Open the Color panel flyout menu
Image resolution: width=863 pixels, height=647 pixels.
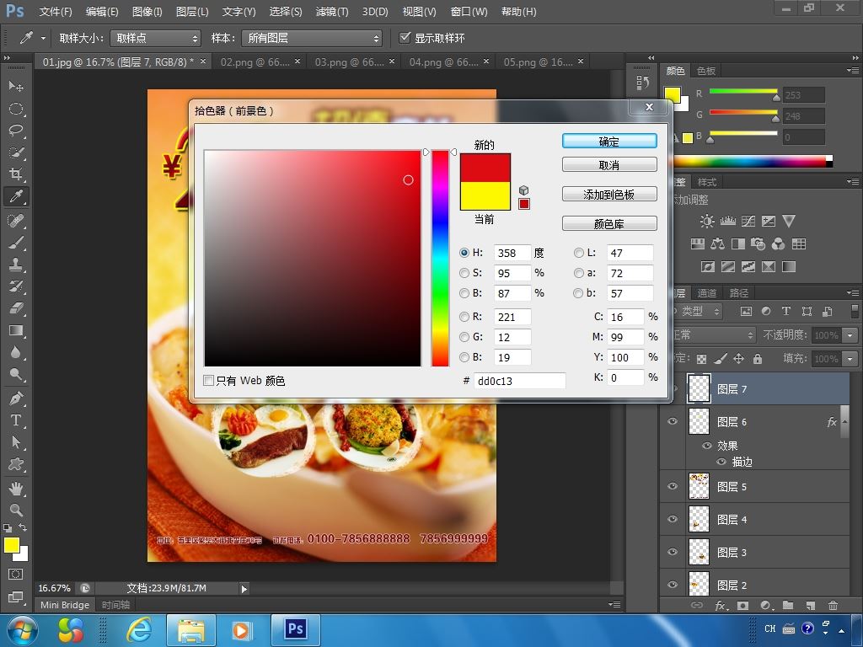853,71
